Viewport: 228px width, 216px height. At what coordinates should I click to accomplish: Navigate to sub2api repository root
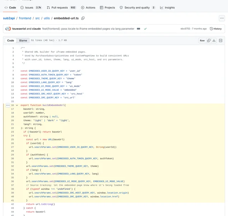click(9, 18)
